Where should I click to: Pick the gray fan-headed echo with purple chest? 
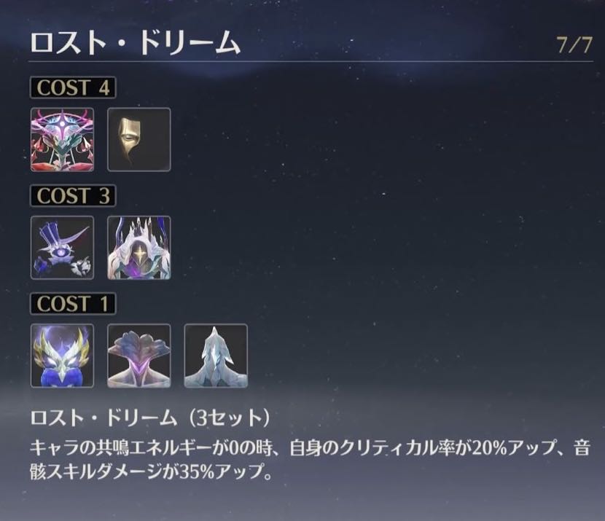139,356
